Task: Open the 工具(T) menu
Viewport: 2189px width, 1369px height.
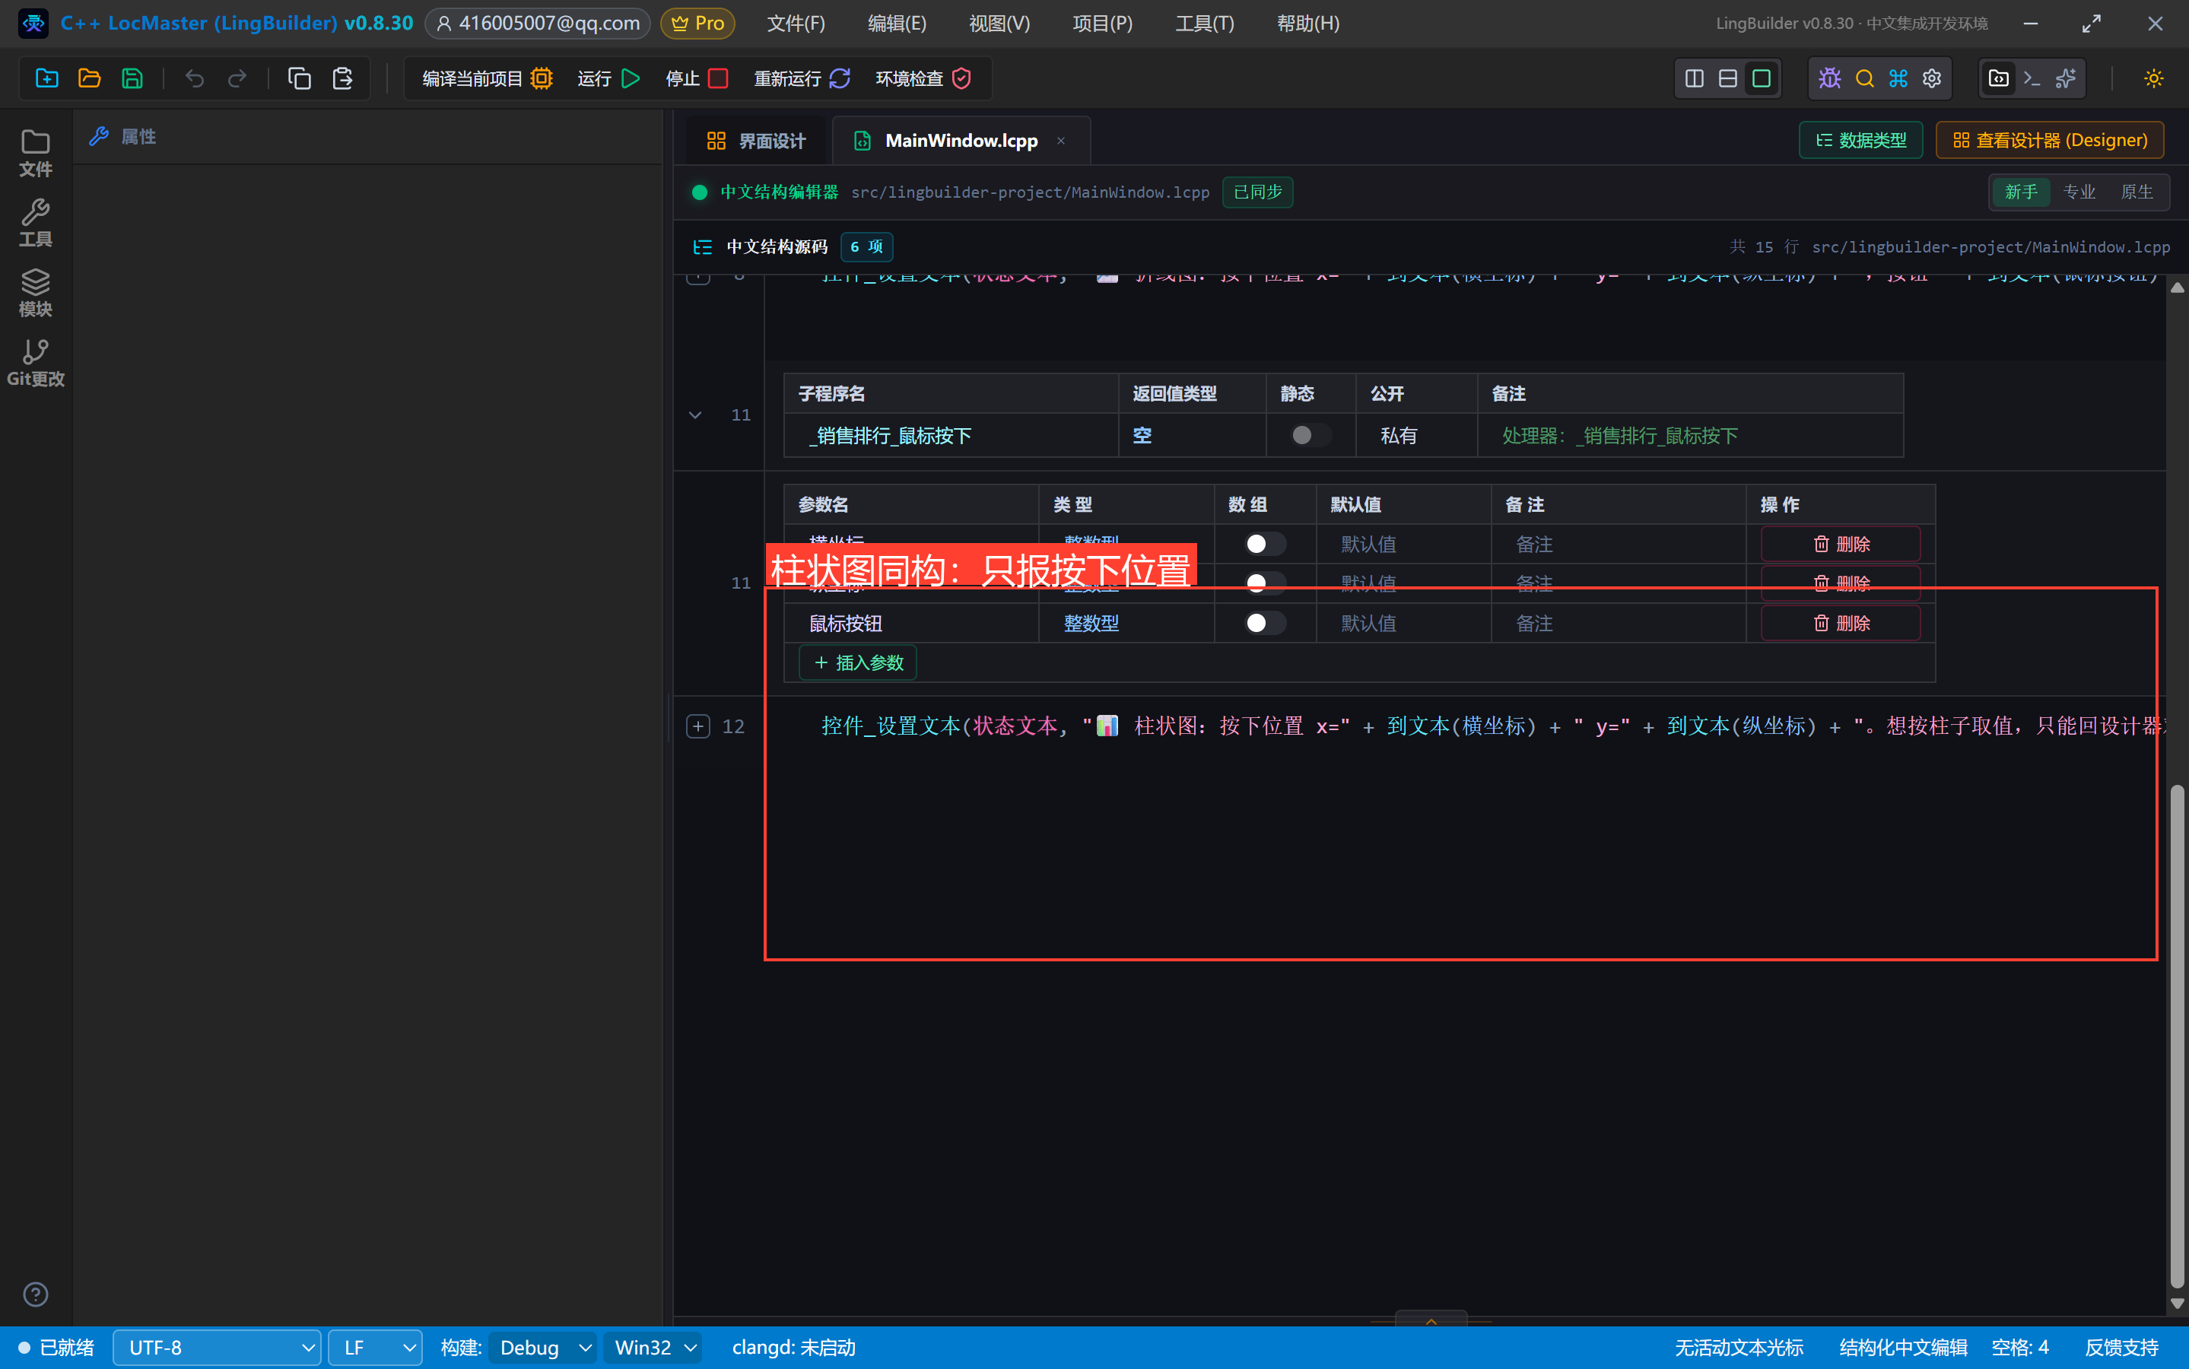Action: pyautogui.click(x=1204, y=24)
